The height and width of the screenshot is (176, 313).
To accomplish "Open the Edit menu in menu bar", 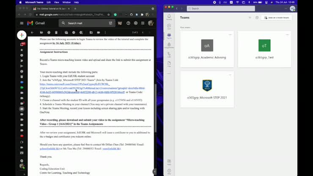I will click(37, 2).
